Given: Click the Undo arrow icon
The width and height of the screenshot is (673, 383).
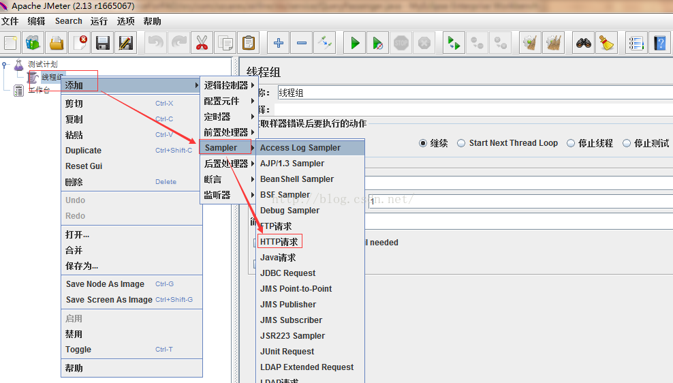Looking at the screenshot, I should coord(156,43).
